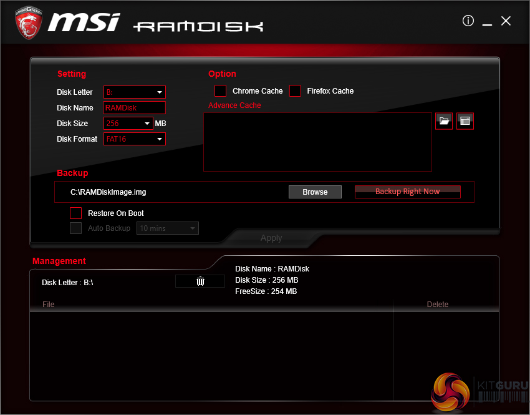This screenshot has width=530, height=415.
Task: Click the Apply button
Action: (271, 238)
